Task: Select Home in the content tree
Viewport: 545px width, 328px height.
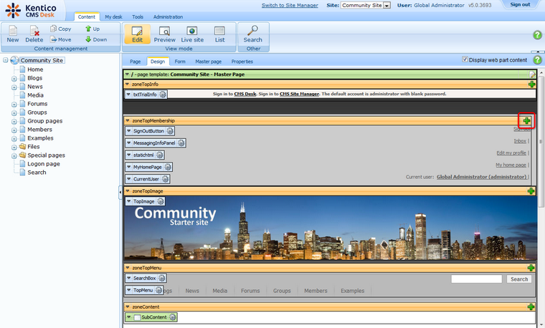Action: pyautogui.click(x=35, y=69)
